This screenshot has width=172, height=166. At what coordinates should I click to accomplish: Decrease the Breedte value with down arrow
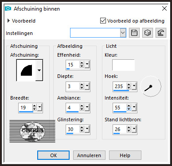35,109
